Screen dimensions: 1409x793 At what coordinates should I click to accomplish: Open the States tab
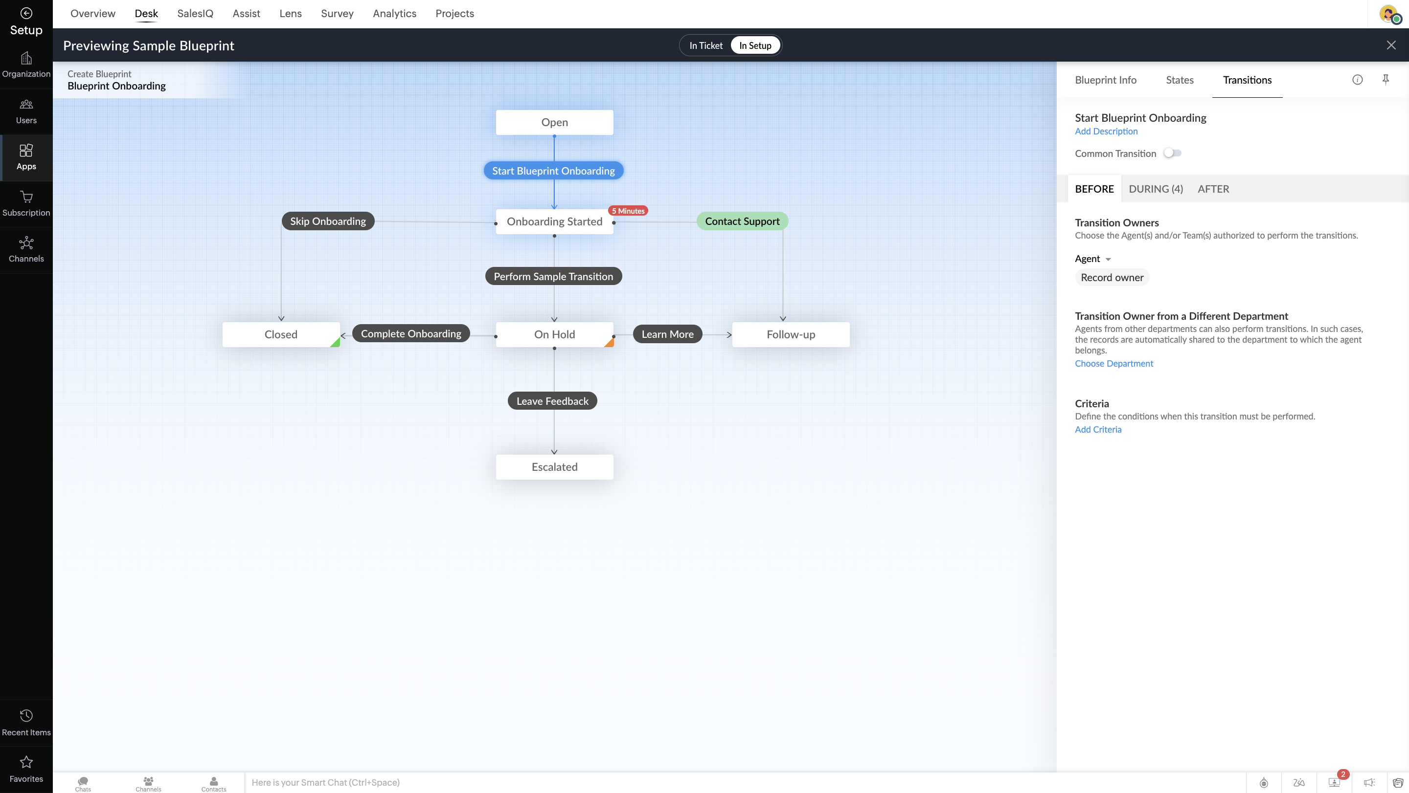click(1179, 80)
